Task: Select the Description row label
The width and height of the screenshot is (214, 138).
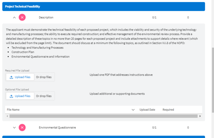Action: 46,18
